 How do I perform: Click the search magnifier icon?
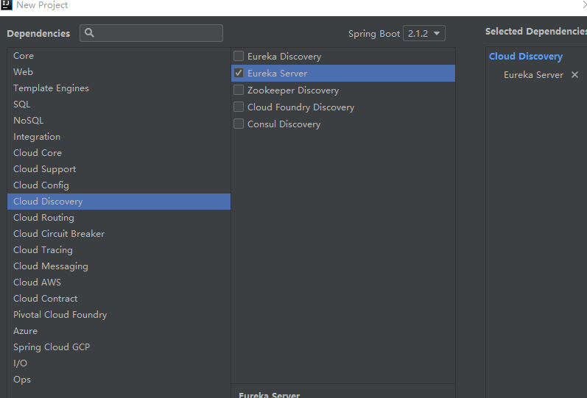click(x=89, y=33)
